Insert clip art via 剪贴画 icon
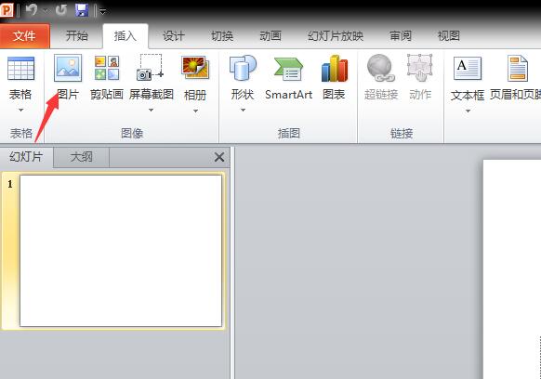 pos(107,68)
